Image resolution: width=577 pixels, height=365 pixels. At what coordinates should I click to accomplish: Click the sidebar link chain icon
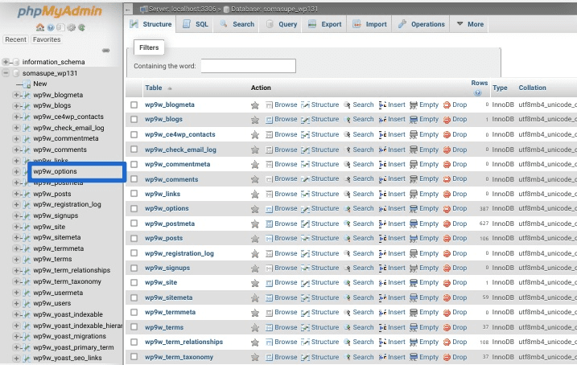[106, 51]
